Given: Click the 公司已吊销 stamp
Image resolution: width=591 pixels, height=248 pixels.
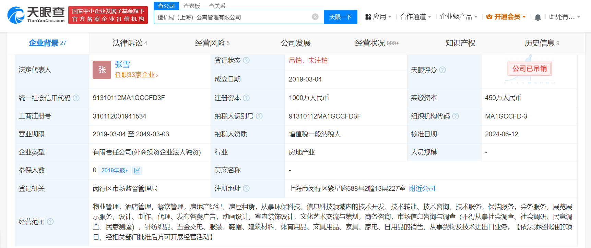Looking at the screenshot, I should point(530,69).
